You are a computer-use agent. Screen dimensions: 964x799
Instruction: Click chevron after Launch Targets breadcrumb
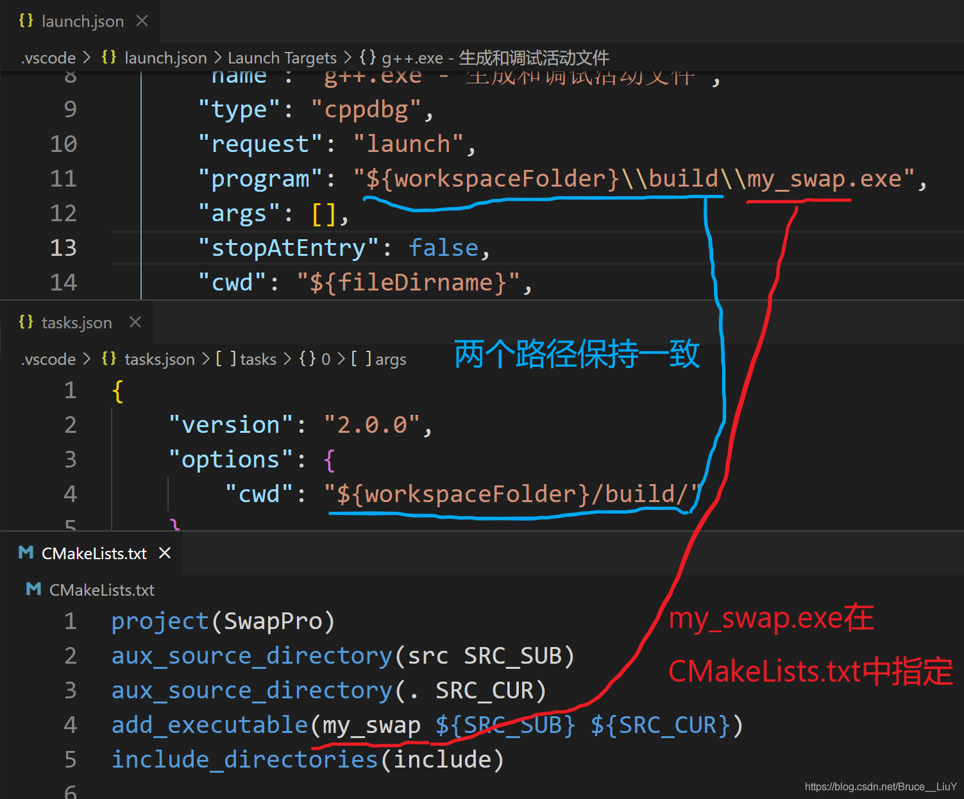[348, 58]
